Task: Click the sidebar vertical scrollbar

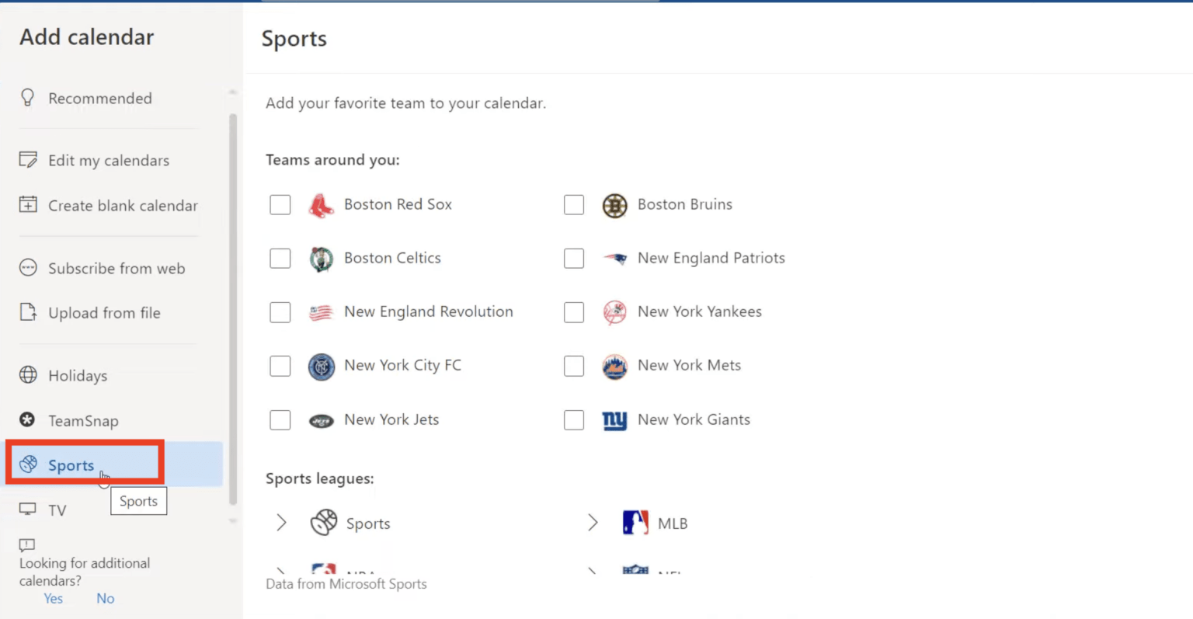Action: pyautogui.click(x=233, y=311)
